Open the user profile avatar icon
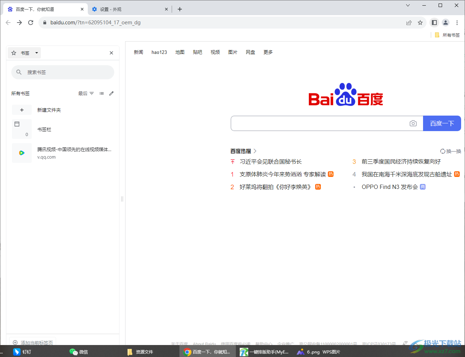Image resolution: width=465 pixels, height=357 pixels. point(446,23)
